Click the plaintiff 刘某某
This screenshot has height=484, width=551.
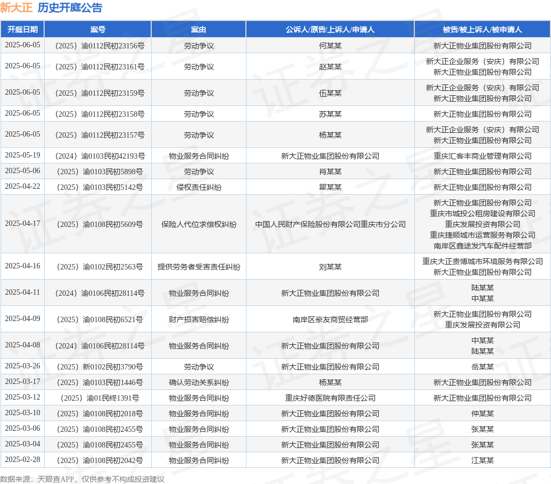[330, 267]
